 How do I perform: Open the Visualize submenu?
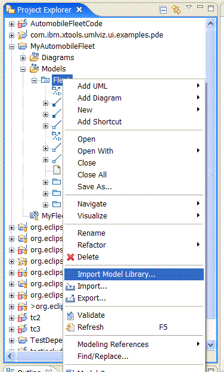pyautogui.click(x=134, y=216)
